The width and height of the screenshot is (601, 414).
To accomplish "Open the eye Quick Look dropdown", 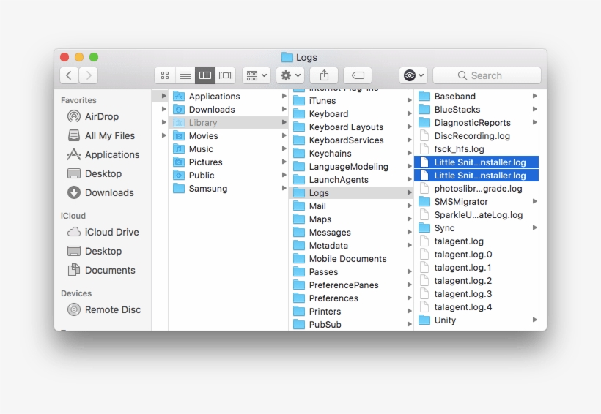I will 413,75.
